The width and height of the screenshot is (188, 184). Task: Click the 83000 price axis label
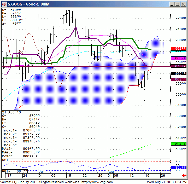click(181, 116)
